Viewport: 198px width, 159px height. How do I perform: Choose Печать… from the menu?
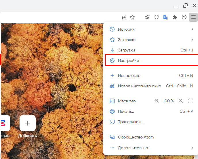pyautogui.click(x=151, y=111)
